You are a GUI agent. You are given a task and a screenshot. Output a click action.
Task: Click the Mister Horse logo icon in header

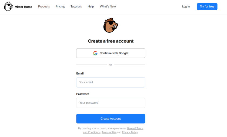8,6
